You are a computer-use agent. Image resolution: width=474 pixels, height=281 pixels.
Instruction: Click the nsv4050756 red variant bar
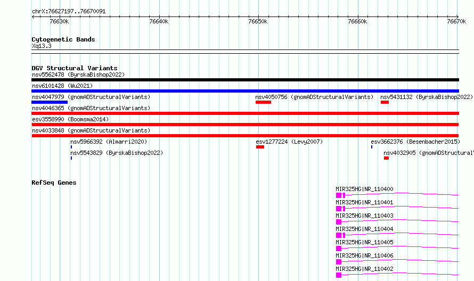(263, 102)
